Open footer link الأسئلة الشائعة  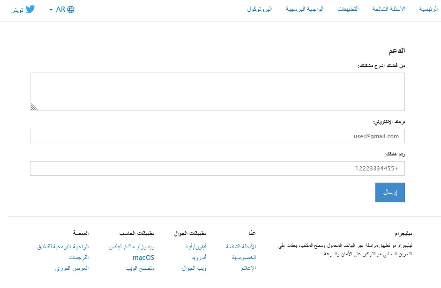tap(241, 246)
